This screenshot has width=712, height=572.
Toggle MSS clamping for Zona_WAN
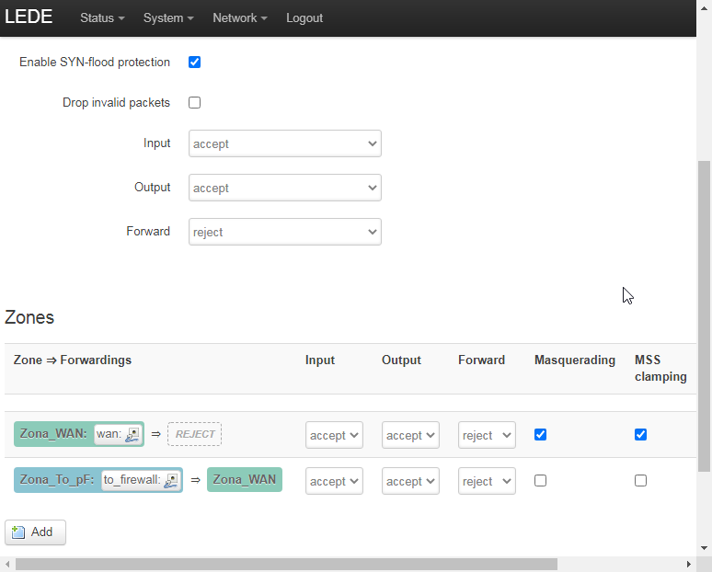pyautogui.click(x=641, y=434)
